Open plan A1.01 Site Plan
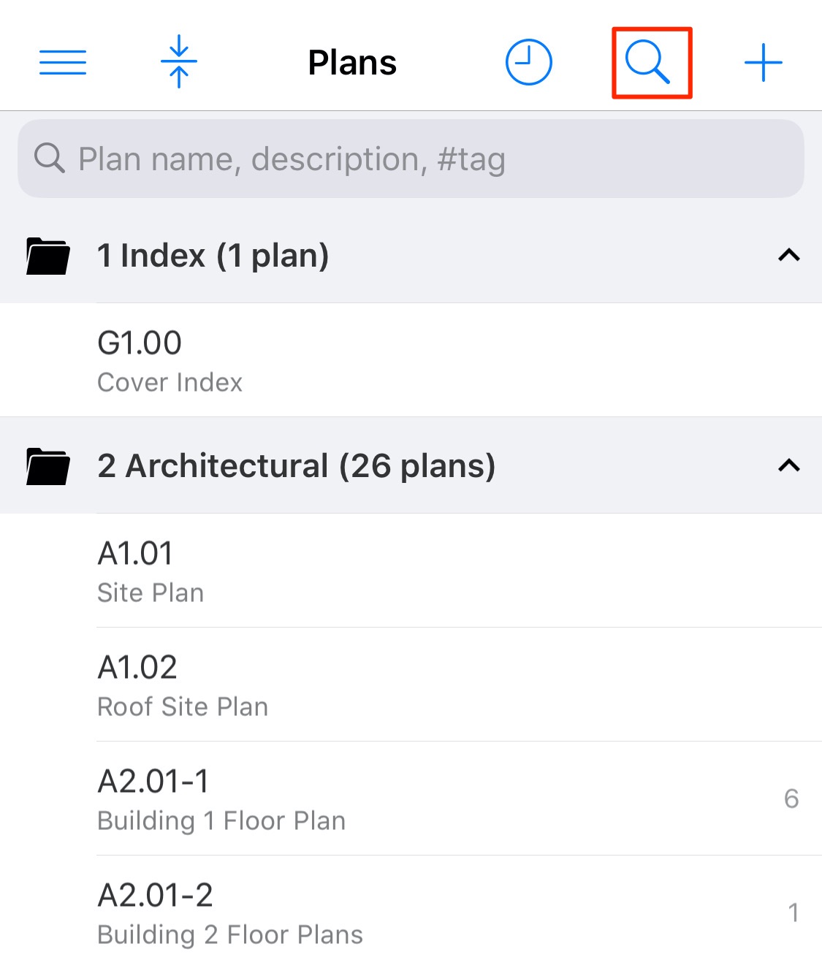The image size is (822, 960). [151, 571]
